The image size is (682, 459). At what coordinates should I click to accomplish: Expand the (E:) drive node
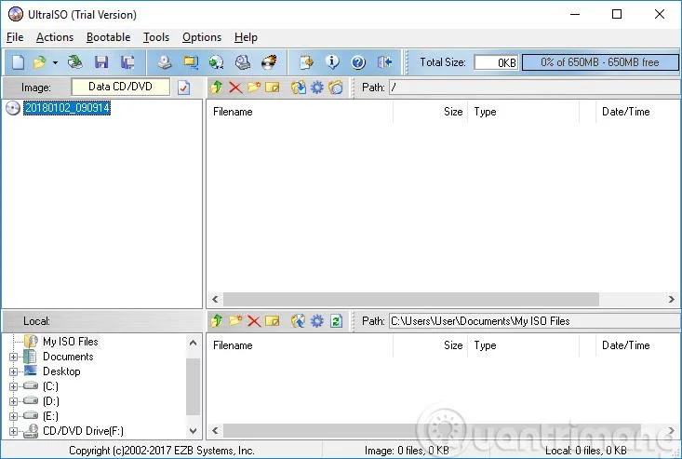point(13,416)
